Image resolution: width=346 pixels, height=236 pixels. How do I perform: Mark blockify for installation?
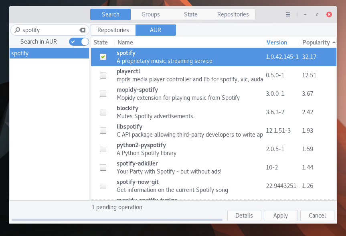(x=103, y=112)
